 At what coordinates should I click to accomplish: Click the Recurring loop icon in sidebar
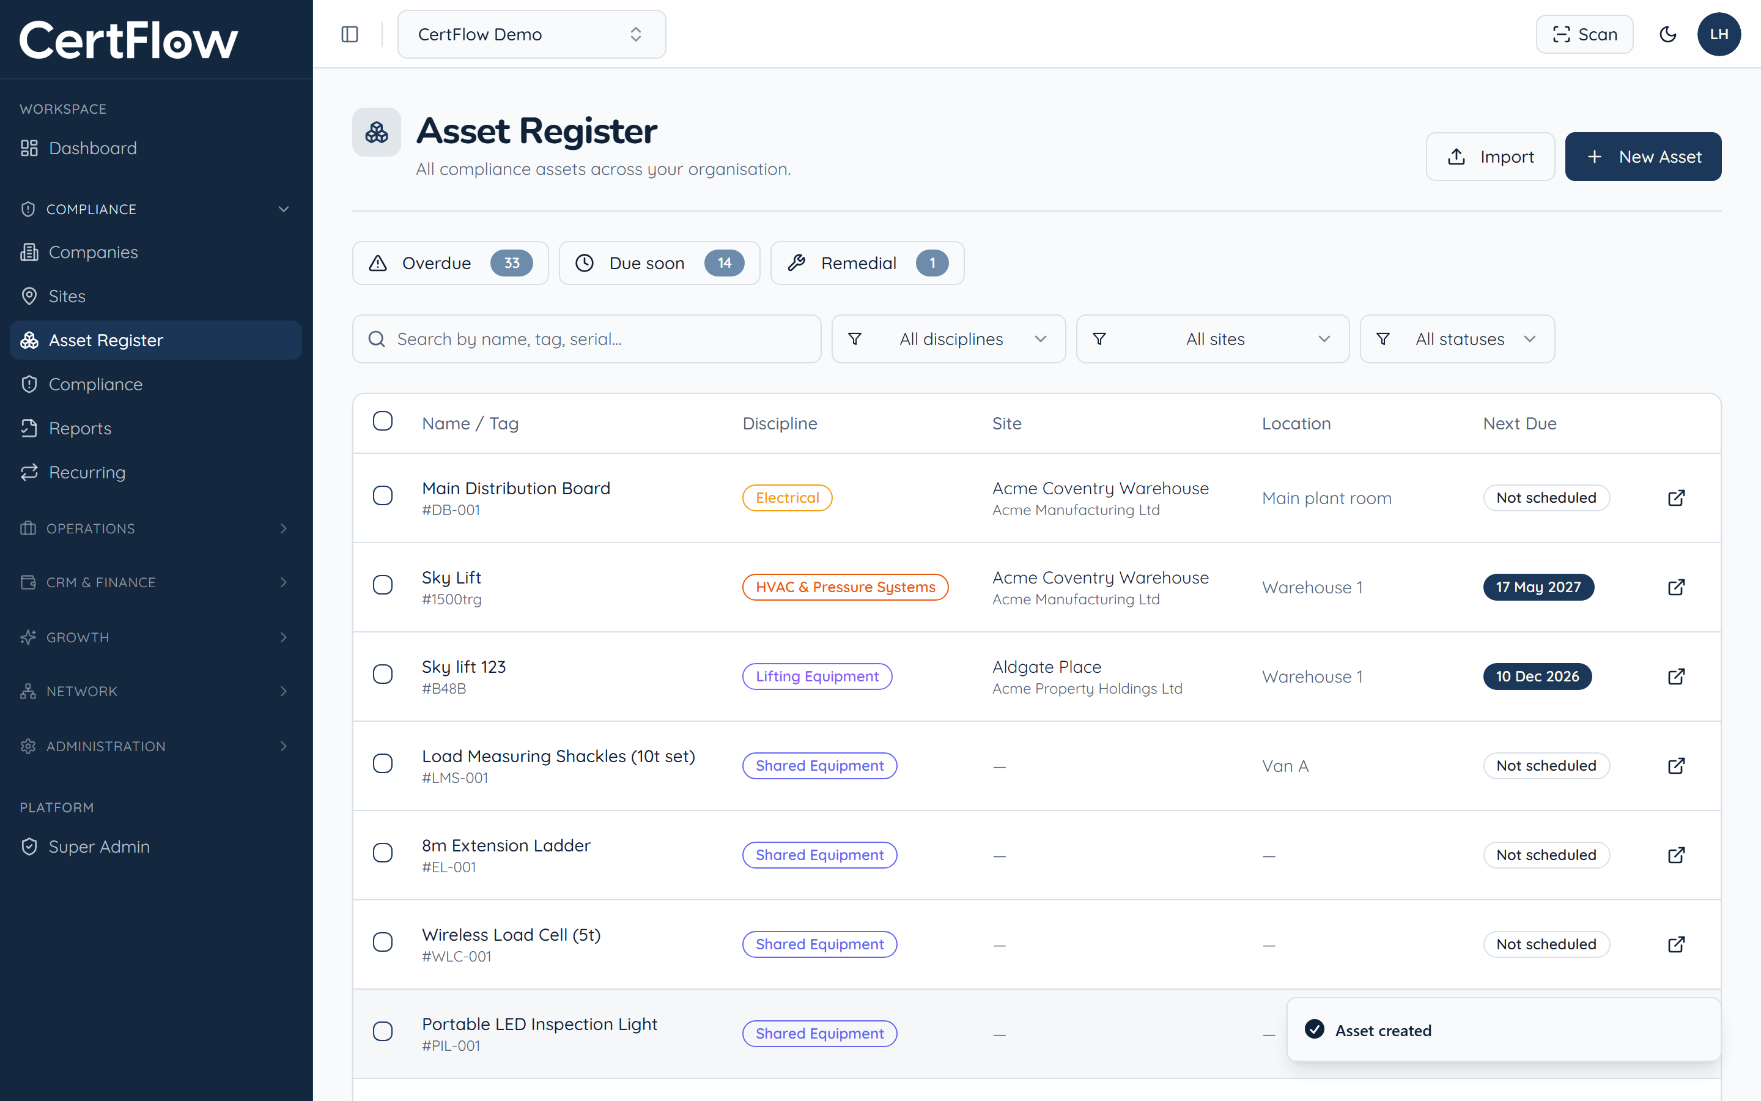[x=29, y=473]
